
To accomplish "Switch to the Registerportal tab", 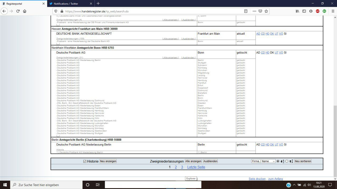I will click(x=23, y=4).
